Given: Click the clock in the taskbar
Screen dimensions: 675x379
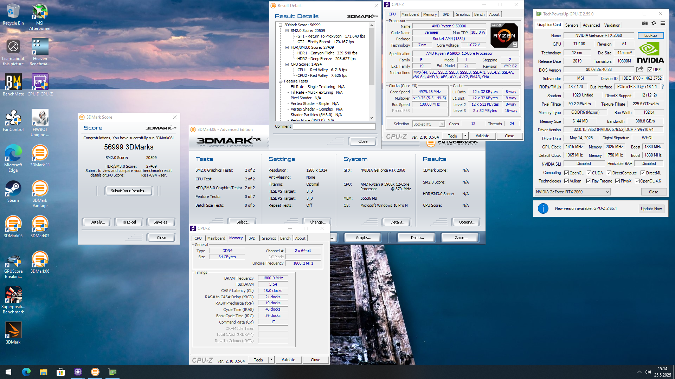Looking at the screenshot, I should tap(662, 372).
